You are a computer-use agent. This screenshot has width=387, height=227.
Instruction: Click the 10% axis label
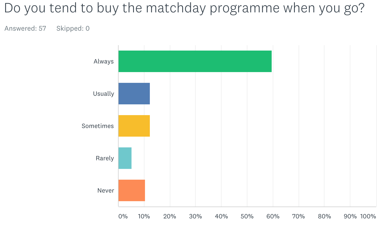click(x=144, y=216)
